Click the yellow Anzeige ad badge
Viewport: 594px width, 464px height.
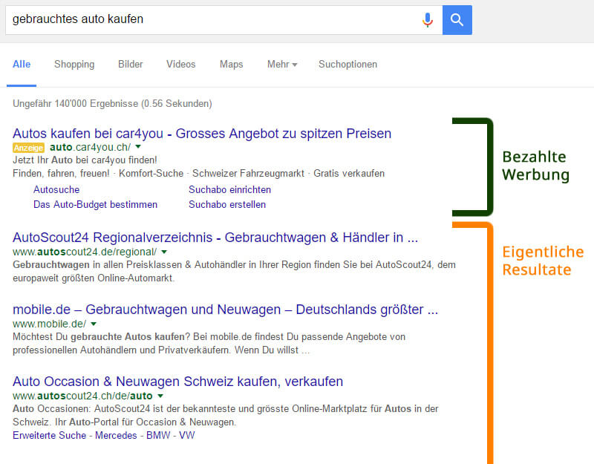[28, 147]
